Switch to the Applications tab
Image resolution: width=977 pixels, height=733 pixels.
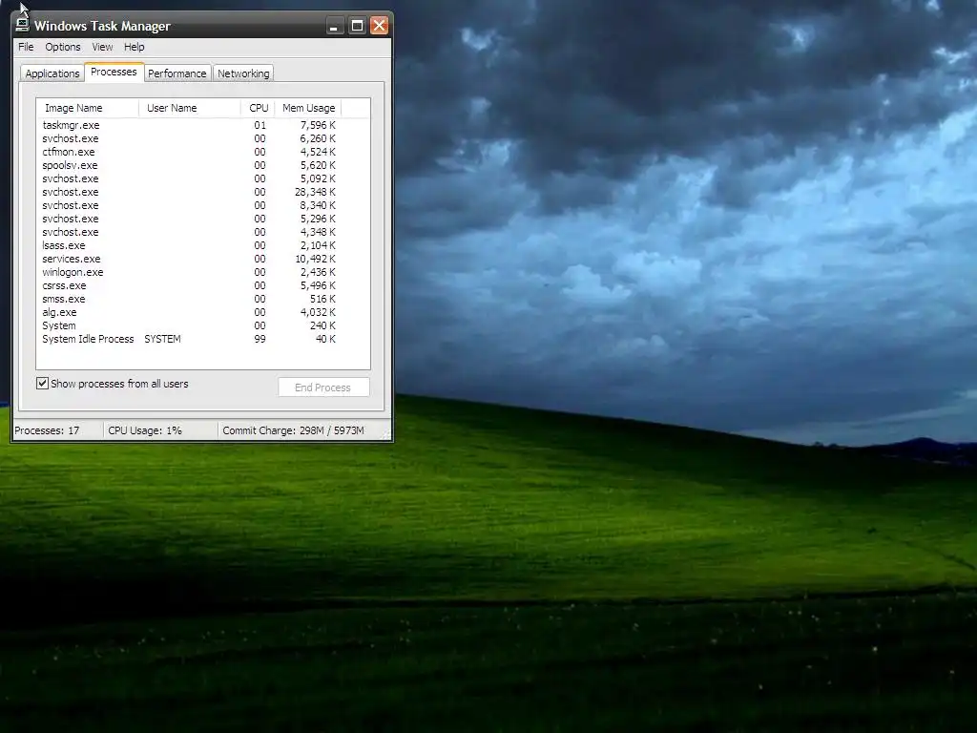pyautogui.click(x=52, y=73)
